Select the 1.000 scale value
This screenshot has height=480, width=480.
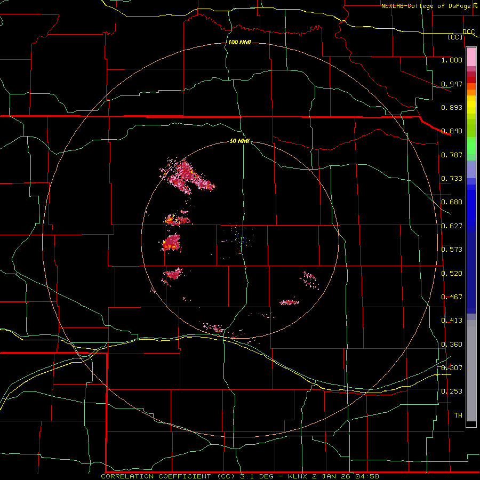[x=452, y=60]
